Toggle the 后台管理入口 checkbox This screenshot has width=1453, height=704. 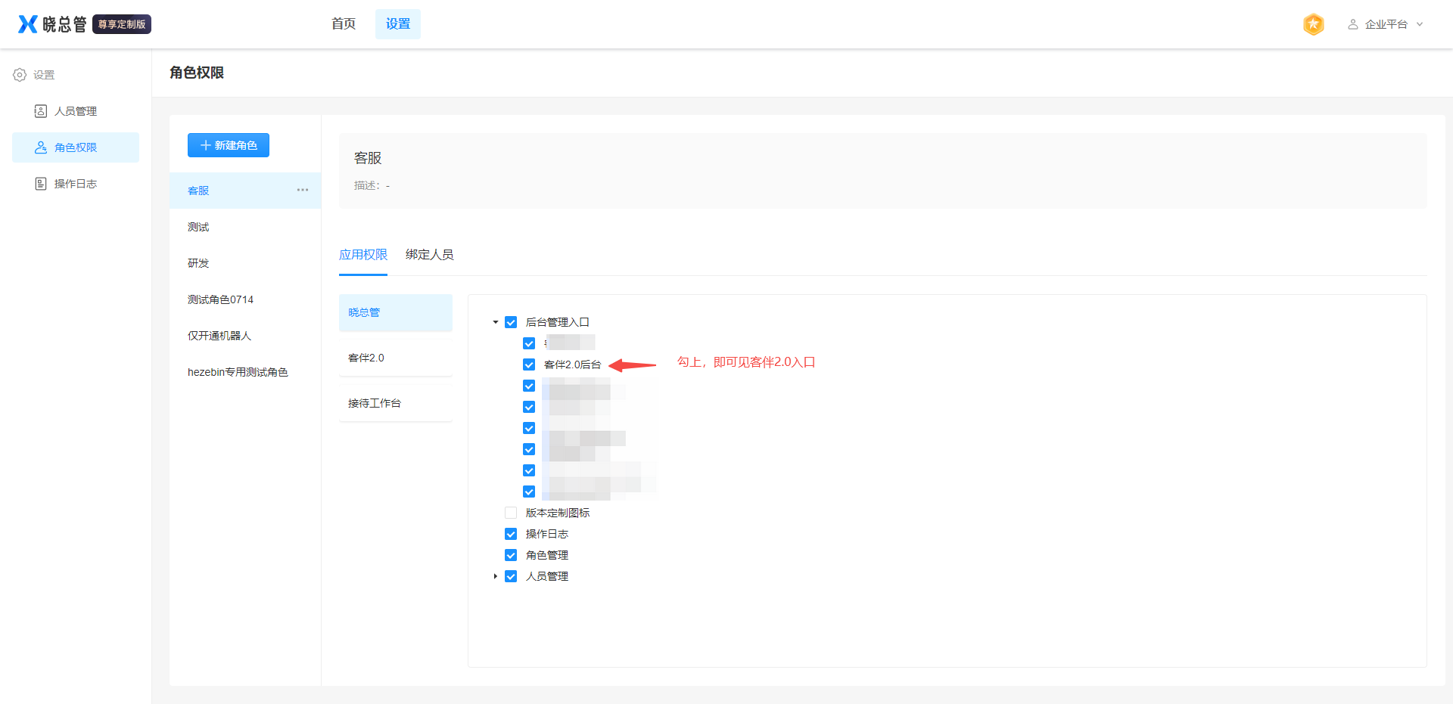coord(511,322)
